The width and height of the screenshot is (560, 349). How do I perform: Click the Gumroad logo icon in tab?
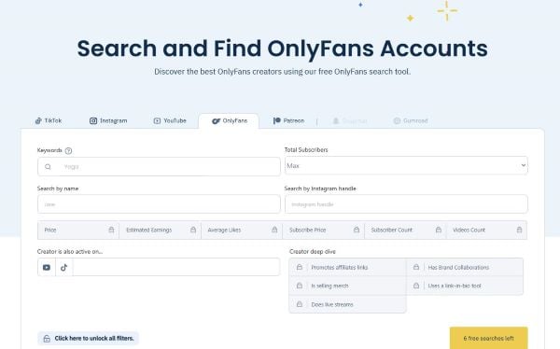(397, 120)
